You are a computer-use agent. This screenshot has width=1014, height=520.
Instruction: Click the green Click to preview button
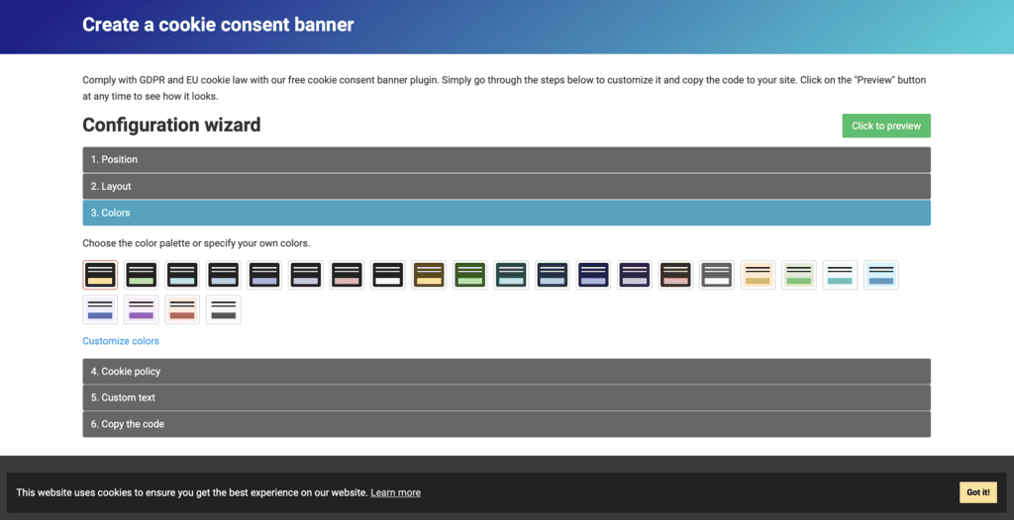click(x=885, y=126)
